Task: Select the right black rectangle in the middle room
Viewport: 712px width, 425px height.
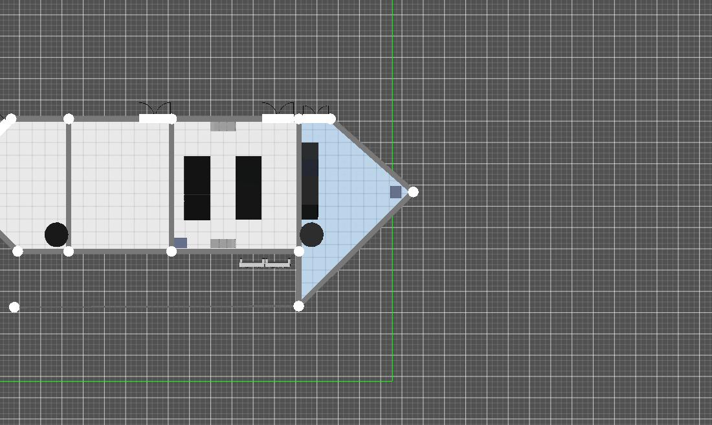Action: tap(249, 188)
